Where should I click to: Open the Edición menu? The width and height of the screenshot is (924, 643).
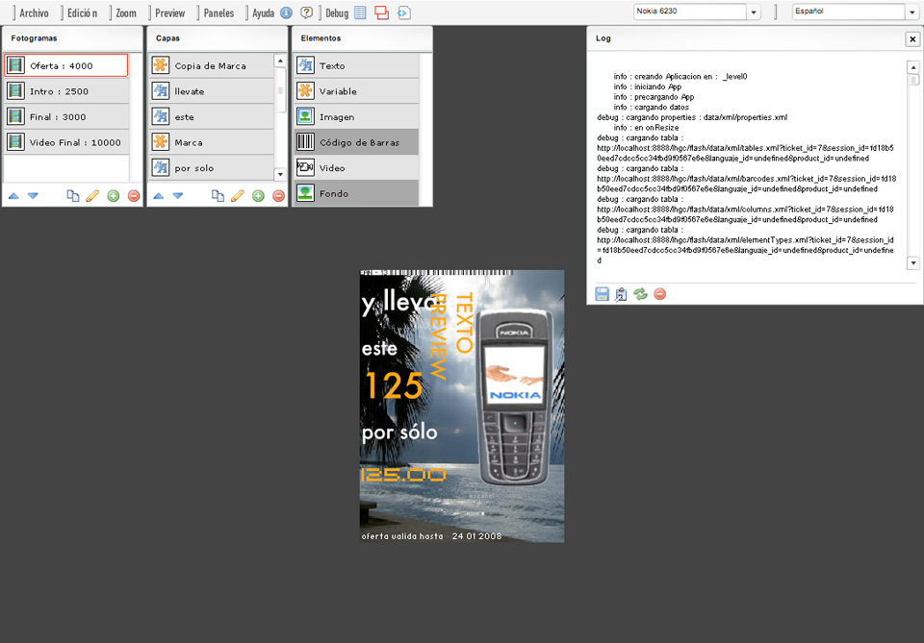pyautogui.click(x=82, y=12)
